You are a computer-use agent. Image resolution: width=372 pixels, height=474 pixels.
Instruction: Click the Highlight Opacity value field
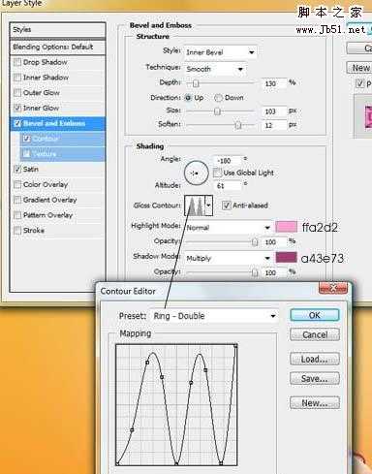[274, 242]
